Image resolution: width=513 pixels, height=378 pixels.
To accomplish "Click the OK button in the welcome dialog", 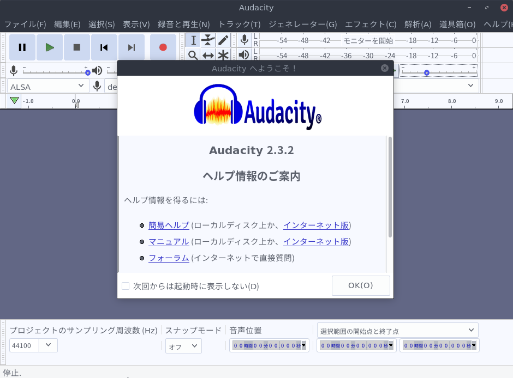I will (361, 285).
